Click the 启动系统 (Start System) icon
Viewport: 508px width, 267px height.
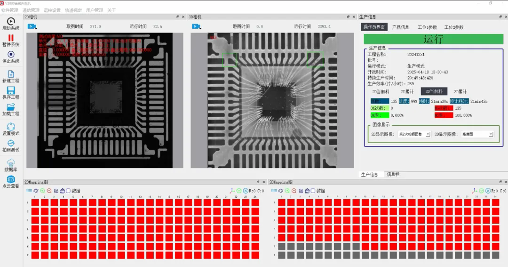point(11,21)
